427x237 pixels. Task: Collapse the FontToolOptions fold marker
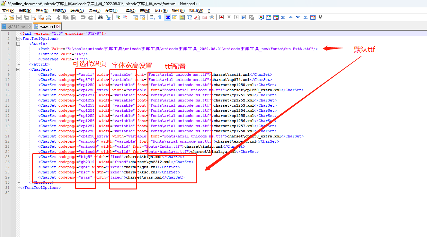click(x=18, y=39)
